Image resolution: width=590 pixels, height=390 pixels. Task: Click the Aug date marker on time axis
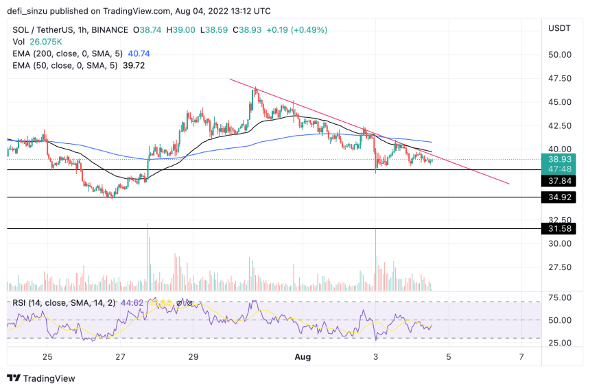pos(303,357)
